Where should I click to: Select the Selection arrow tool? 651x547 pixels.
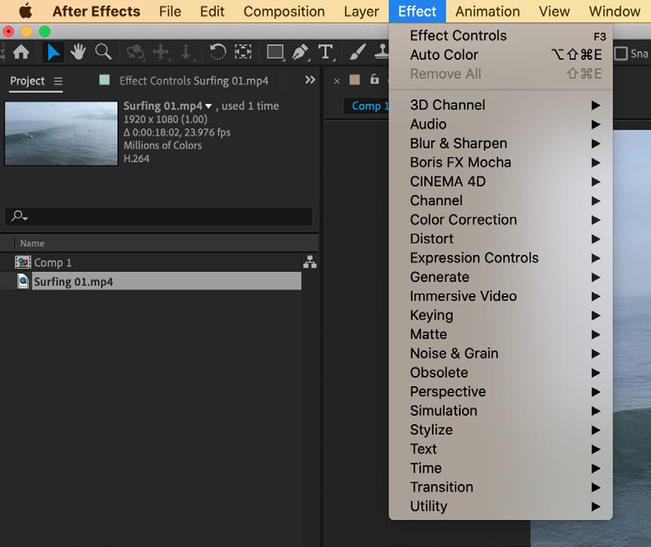(x=53, y=52)
